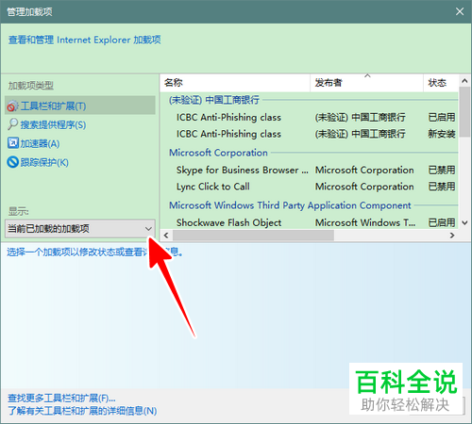
Task: Collapse the (未验证) 中国工商银行 group header
Action: (214, 100)
